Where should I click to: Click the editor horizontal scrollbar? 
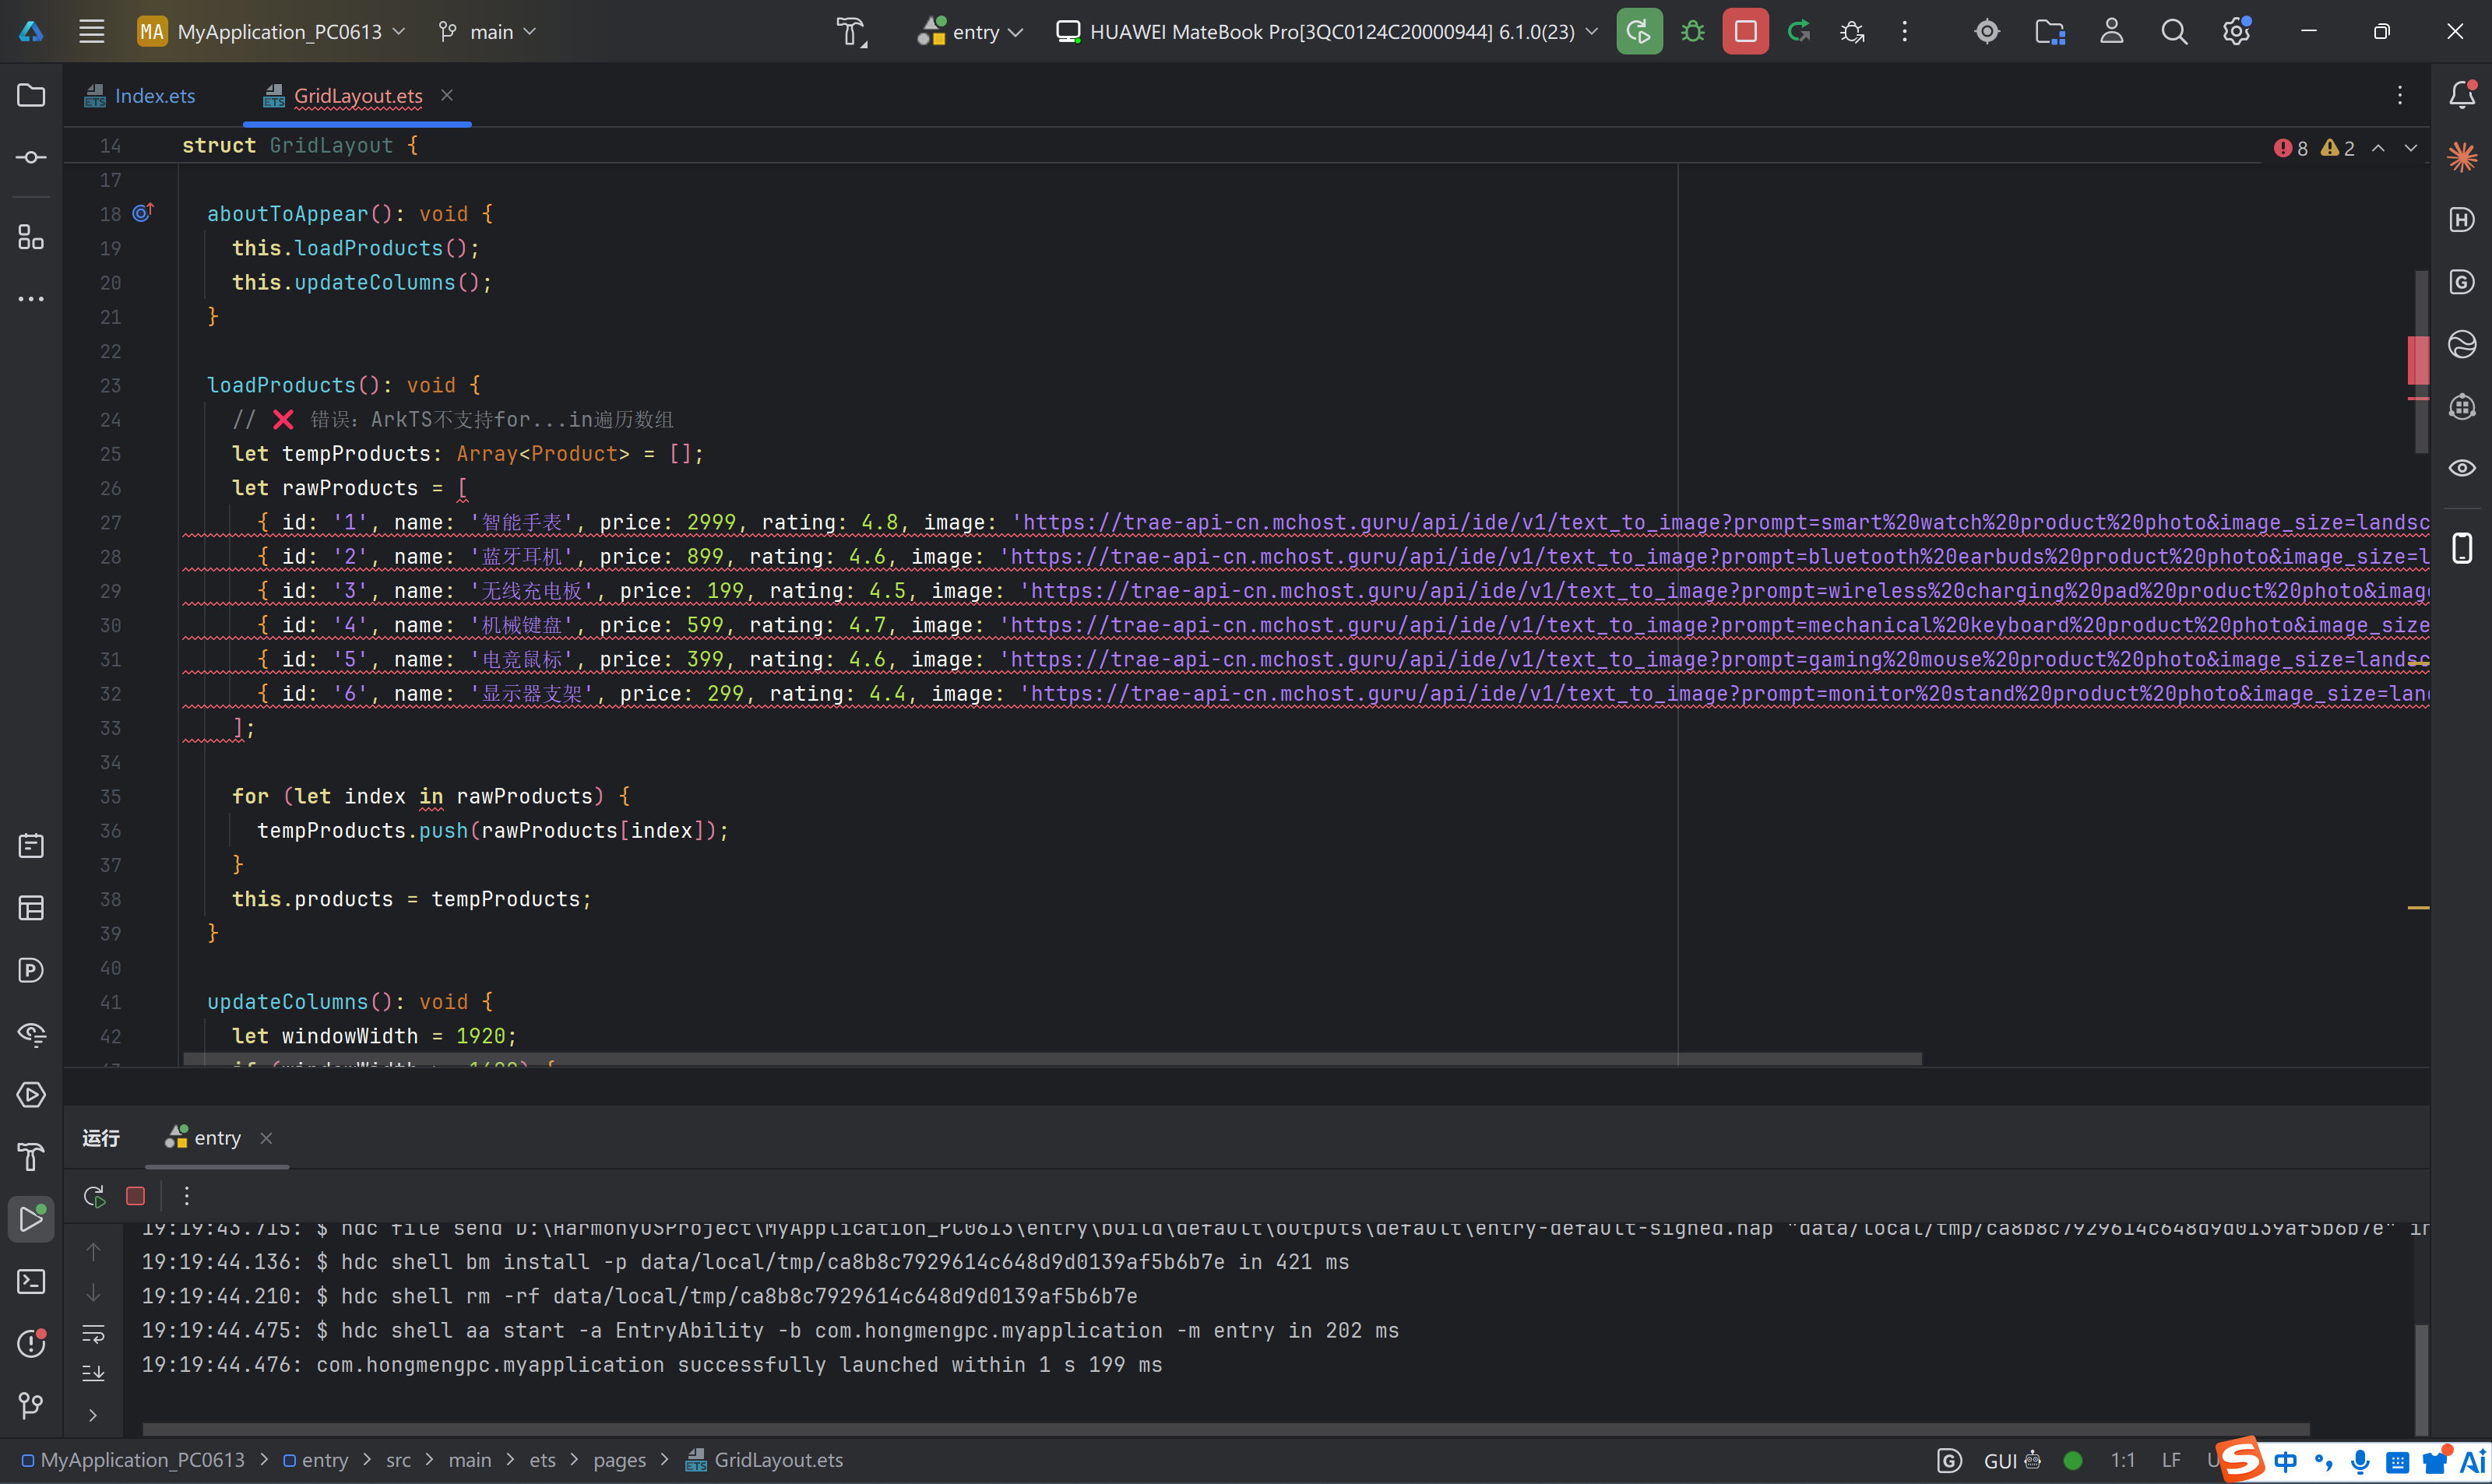pos(1052,1058)
